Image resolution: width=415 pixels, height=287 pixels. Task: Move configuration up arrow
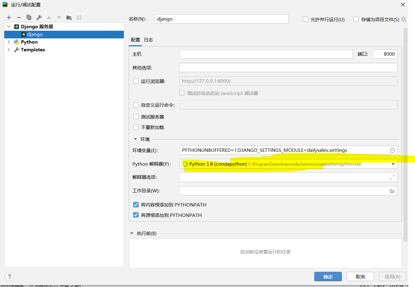click(49, 18)
